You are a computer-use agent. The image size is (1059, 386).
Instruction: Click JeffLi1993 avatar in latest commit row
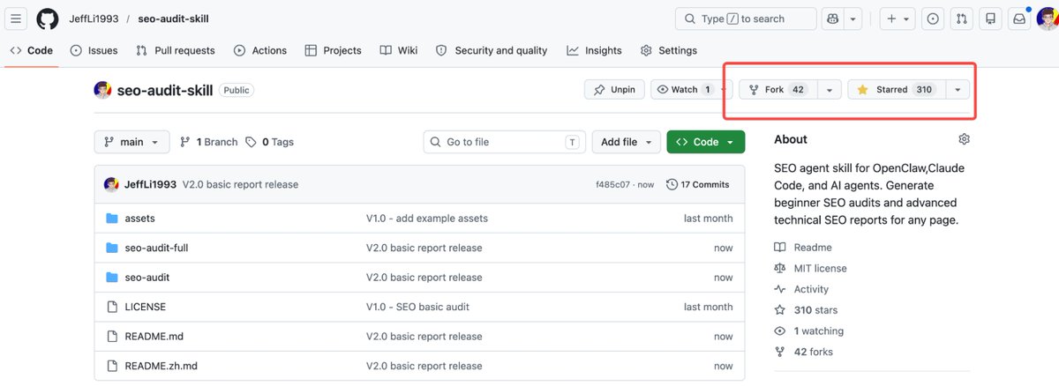[111, 185]
